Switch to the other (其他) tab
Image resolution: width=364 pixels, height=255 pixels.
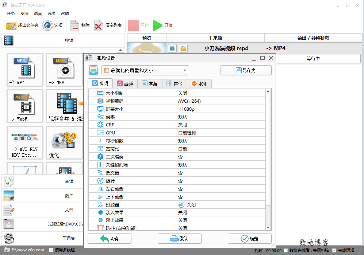[x=175, y=84]
